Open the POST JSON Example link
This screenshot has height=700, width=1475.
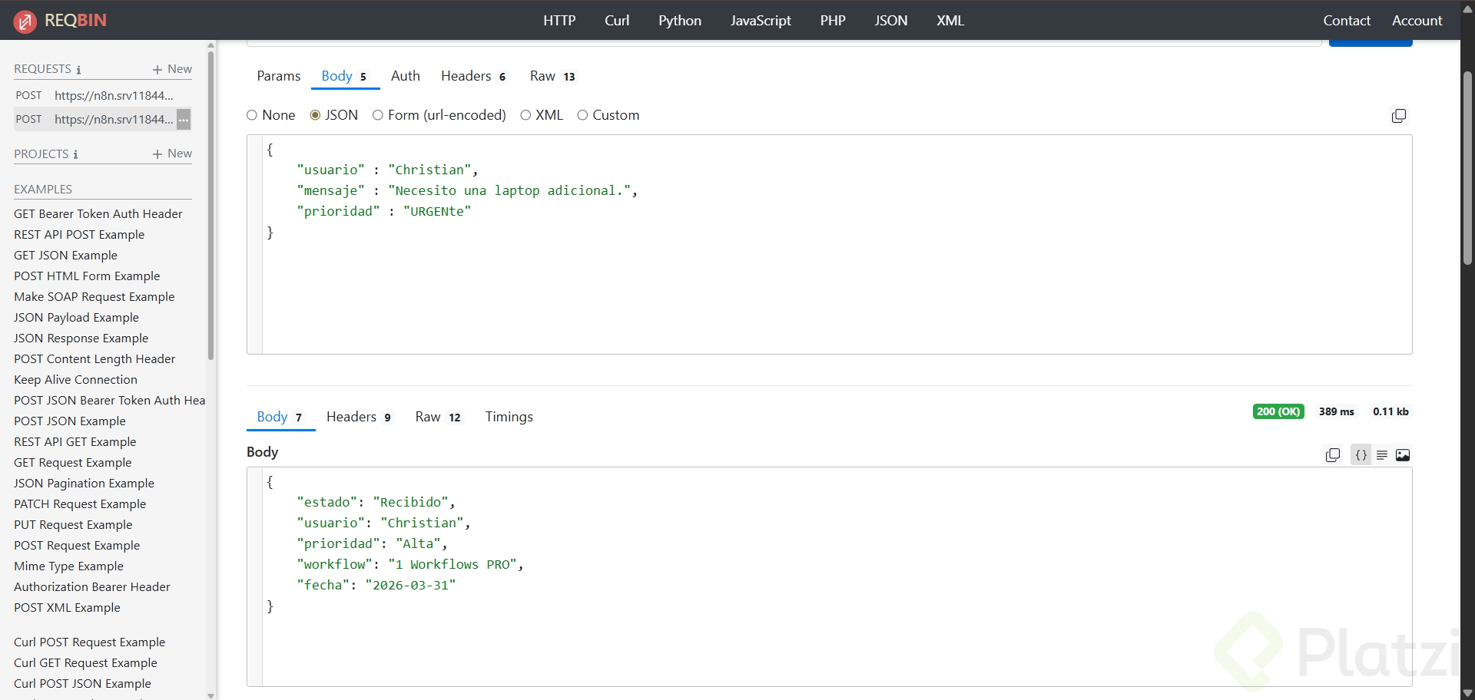(70, 421)
